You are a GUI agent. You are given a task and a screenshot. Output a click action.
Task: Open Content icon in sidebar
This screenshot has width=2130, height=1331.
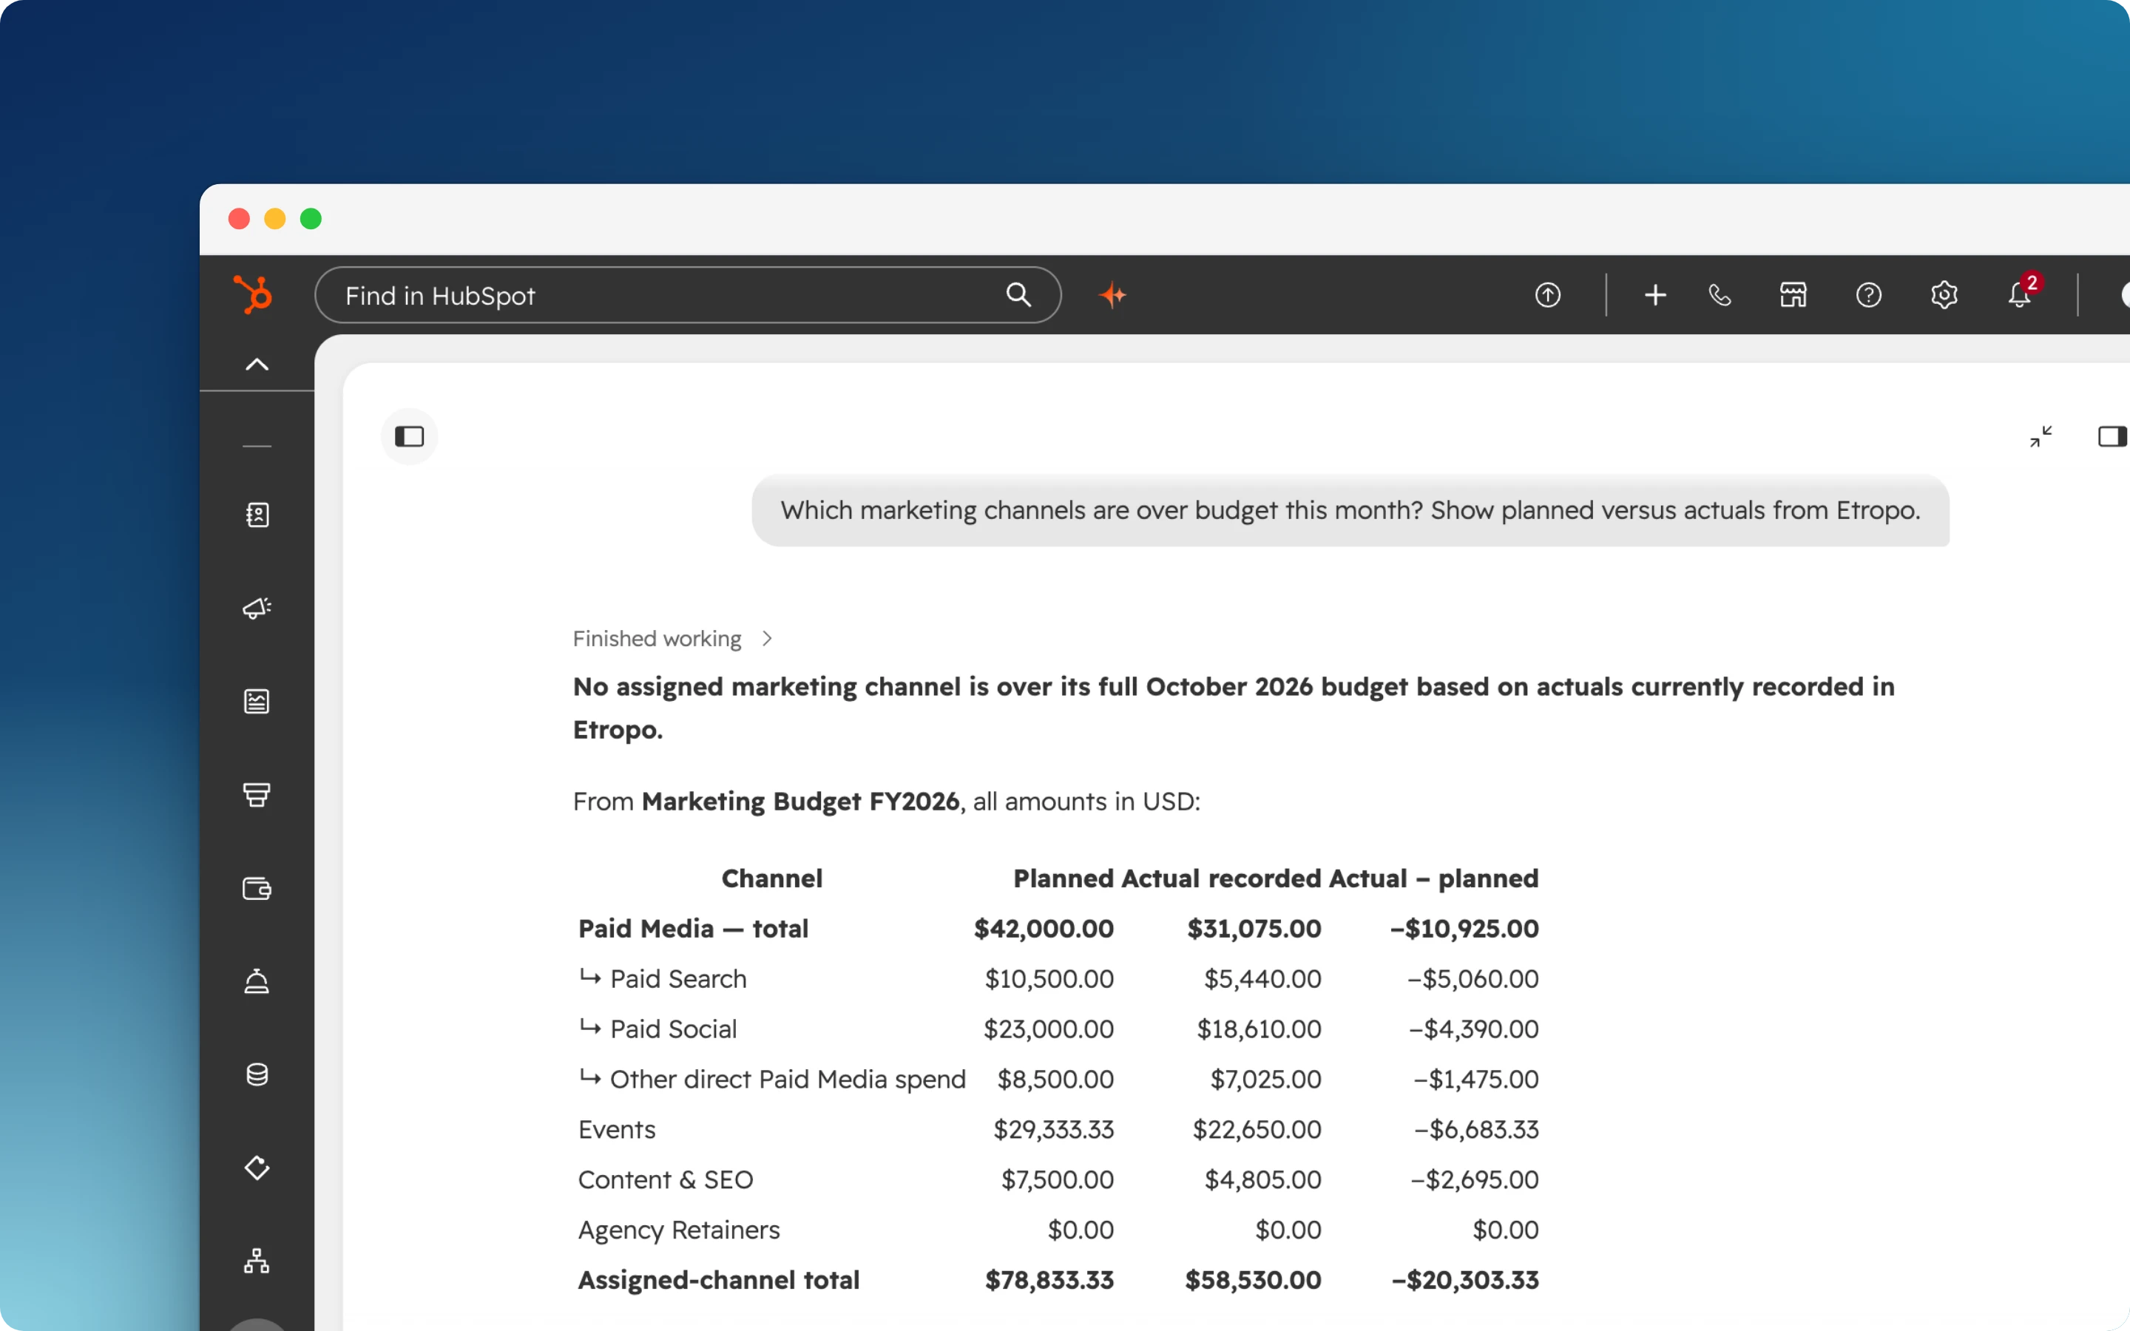(256, 702)
